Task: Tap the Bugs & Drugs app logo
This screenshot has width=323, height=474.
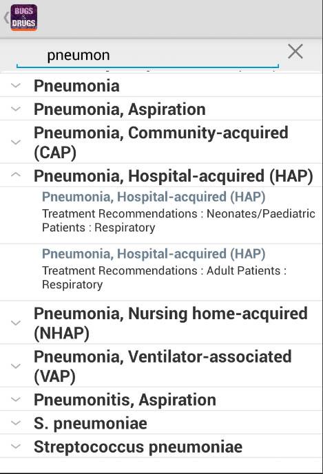Action: click(x=24, y=17)
